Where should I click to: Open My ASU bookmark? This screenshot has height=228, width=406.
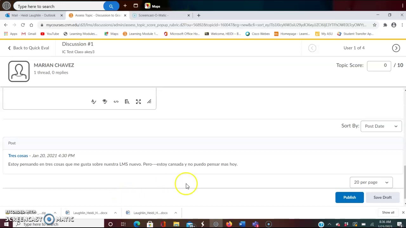(x=324, y=34)
